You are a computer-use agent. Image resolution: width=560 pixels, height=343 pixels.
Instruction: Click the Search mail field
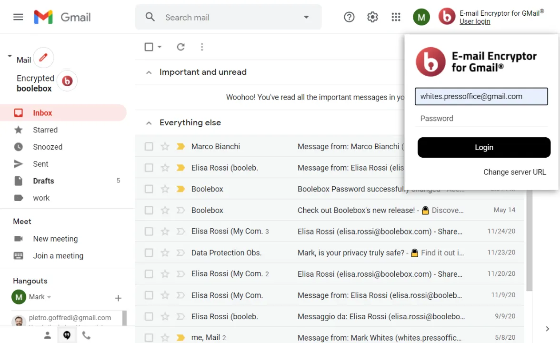tap(229, 17)
